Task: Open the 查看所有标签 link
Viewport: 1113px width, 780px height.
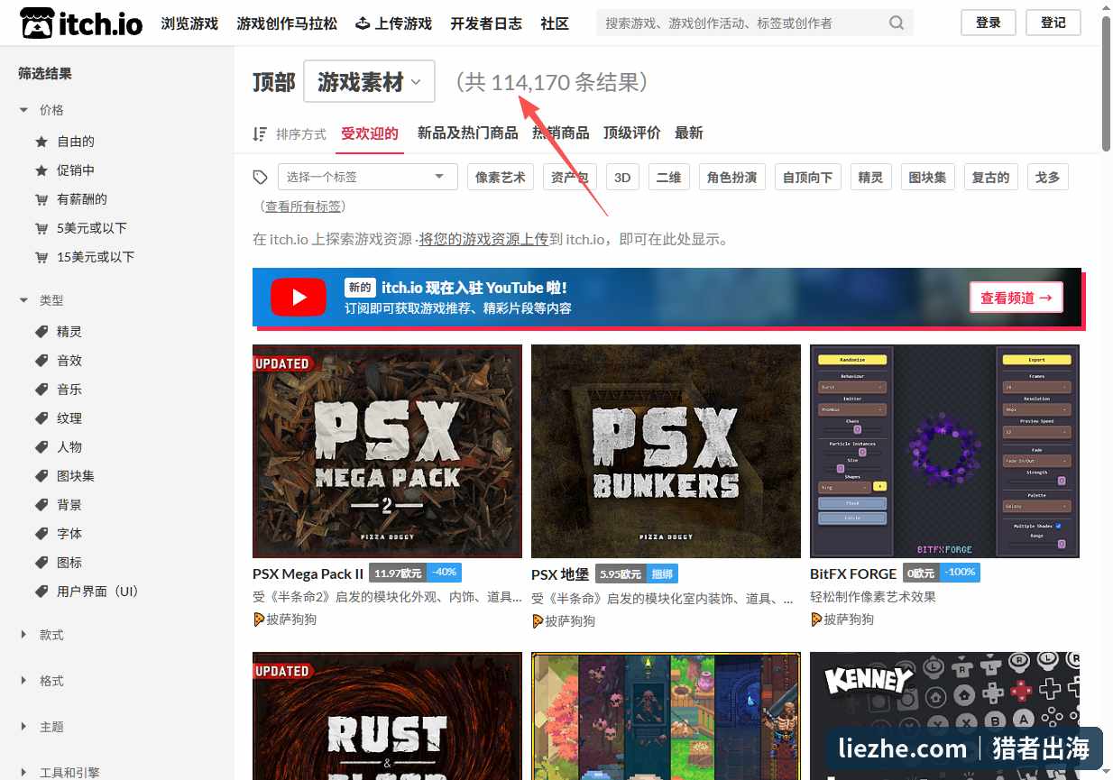Action: pos(303,206)
